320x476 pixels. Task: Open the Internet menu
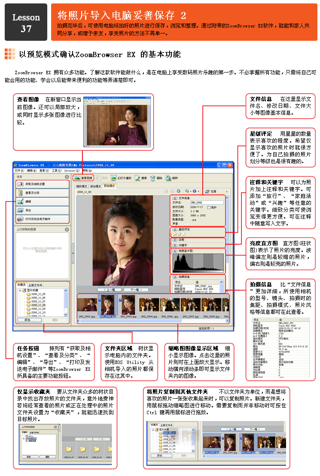72,170
